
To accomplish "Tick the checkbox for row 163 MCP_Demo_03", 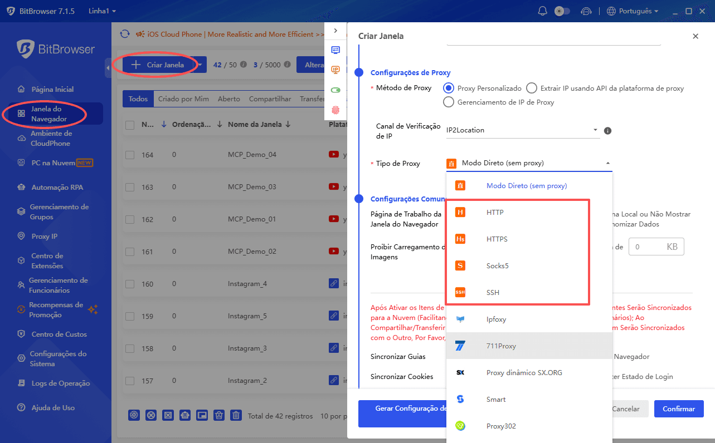I will pyautogui.click(x=130, y=187).
